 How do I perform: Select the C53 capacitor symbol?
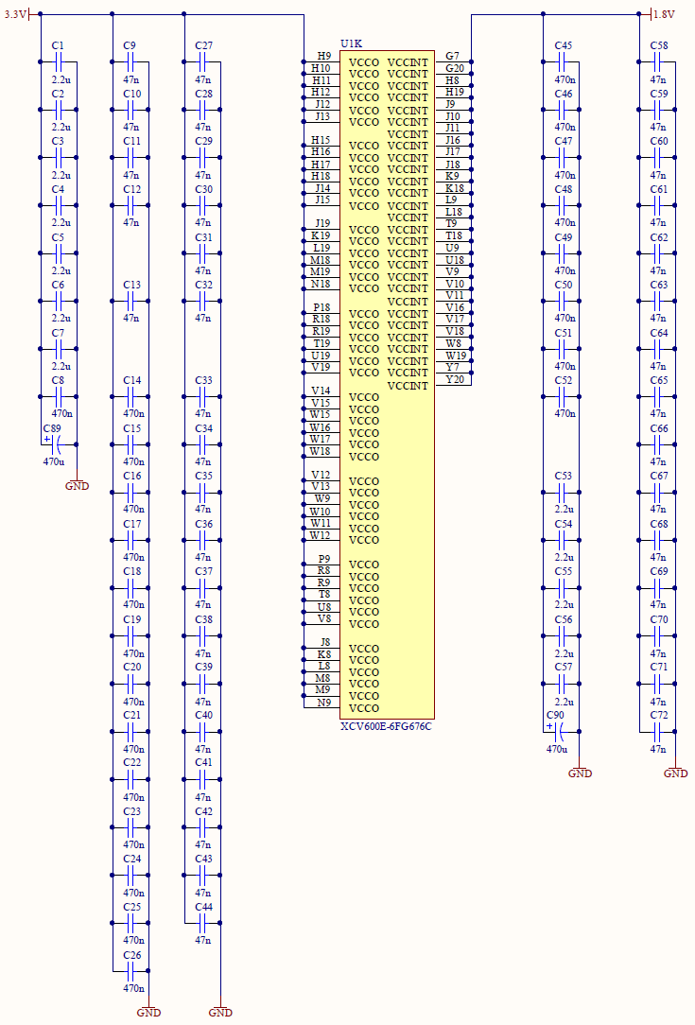pos(561,493)
